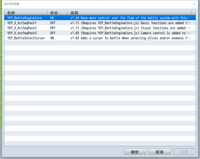Image resolution: width=200 pixels, height=159 pixels.
Task: Click ON status of YEP_BattleEngineCore
Action: pos(52,18)
